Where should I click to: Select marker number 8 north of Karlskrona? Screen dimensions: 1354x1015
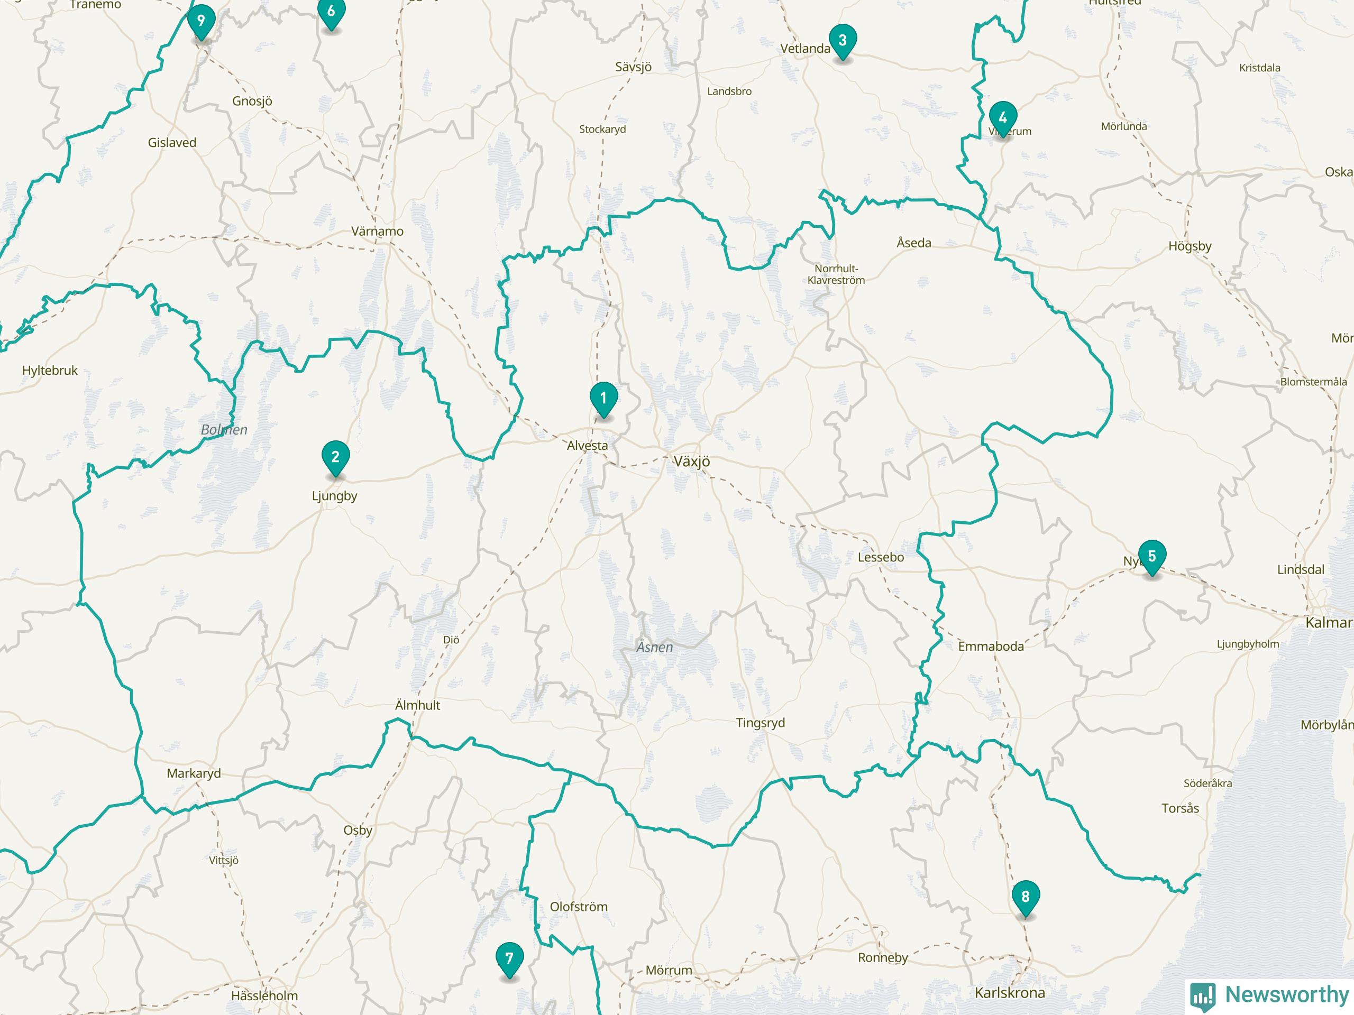coord(1026,899)
